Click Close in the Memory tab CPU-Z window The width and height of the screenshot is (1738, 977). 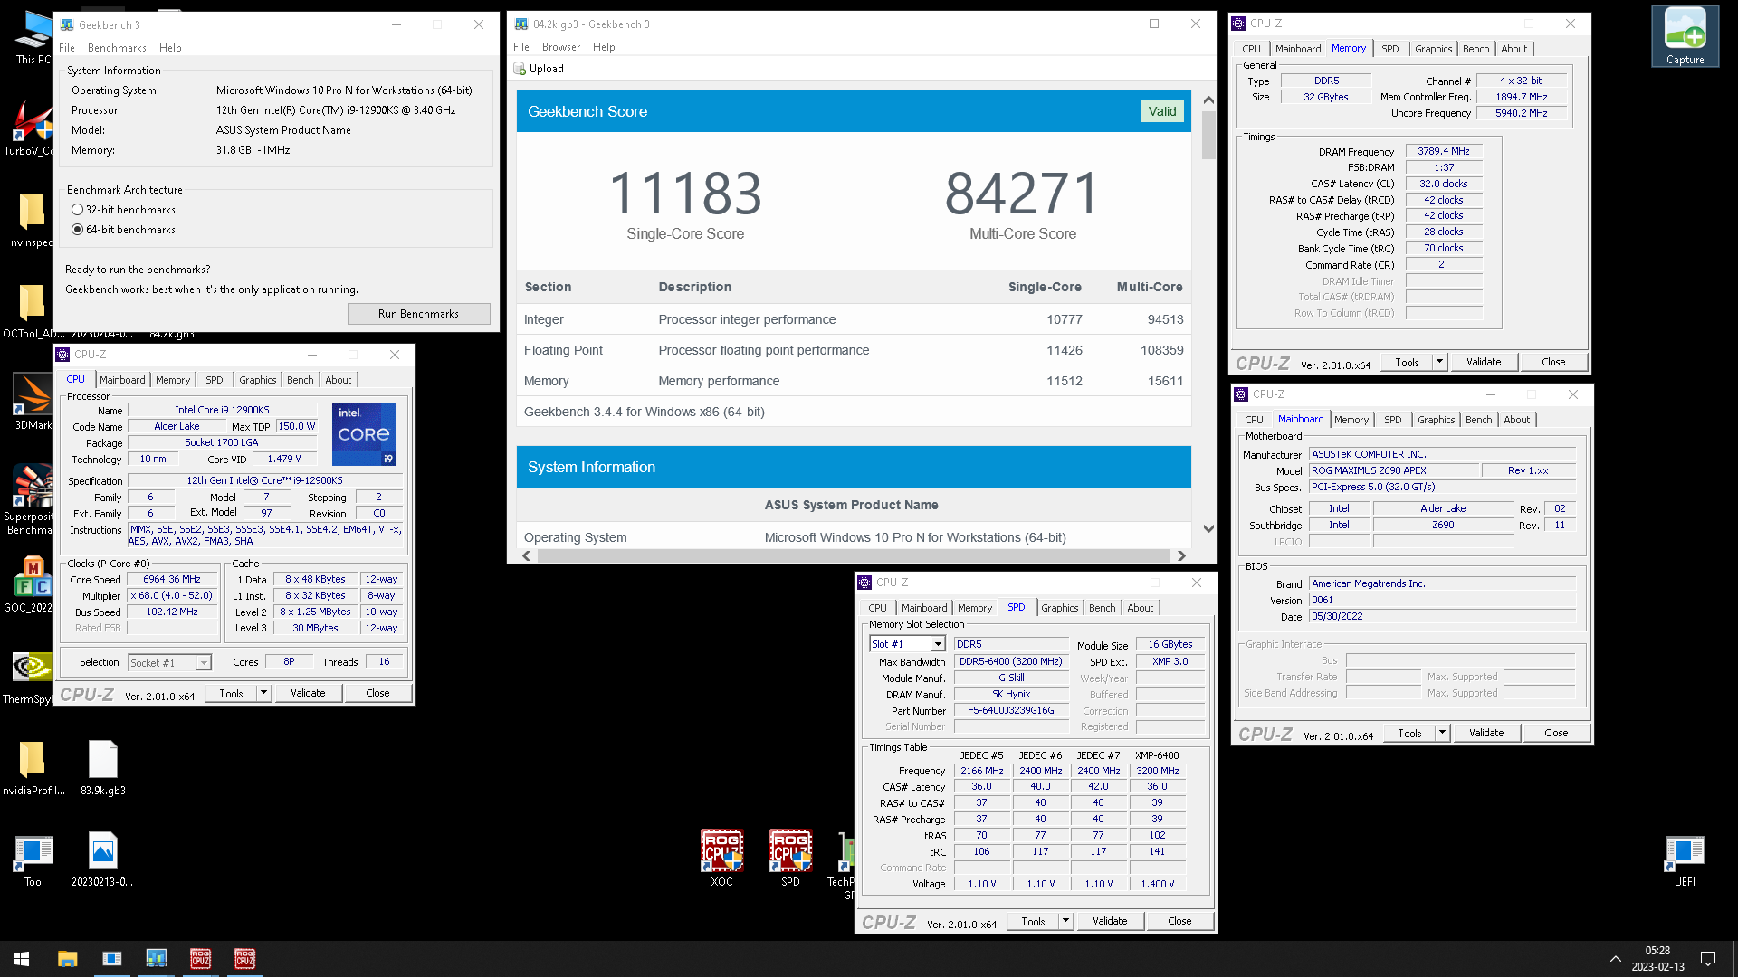(1553, 362)
